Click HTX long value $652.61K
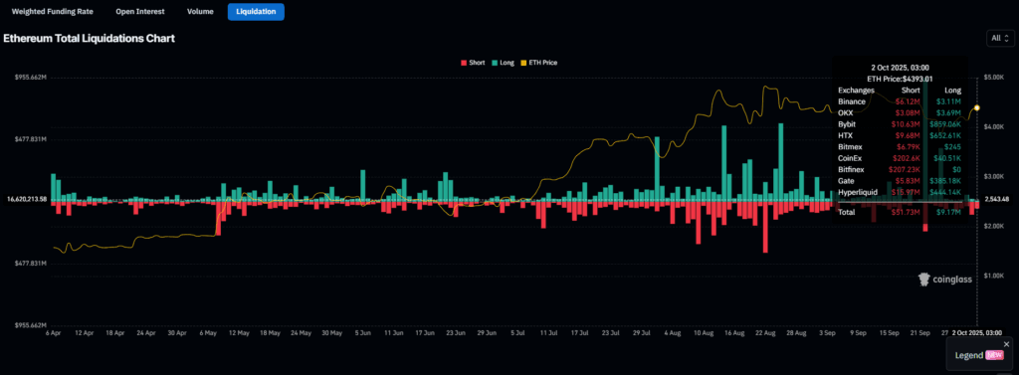 [x=945, y=136]
